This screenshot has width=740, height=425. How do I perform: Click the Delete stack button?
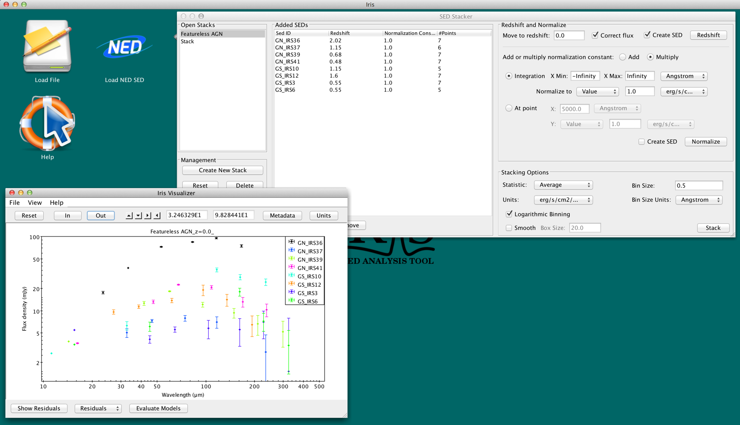[x=245, y=185]
